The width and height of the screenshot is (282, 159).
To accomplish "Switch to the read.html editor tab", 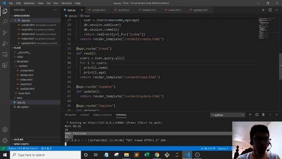I will tap(123, 10).
